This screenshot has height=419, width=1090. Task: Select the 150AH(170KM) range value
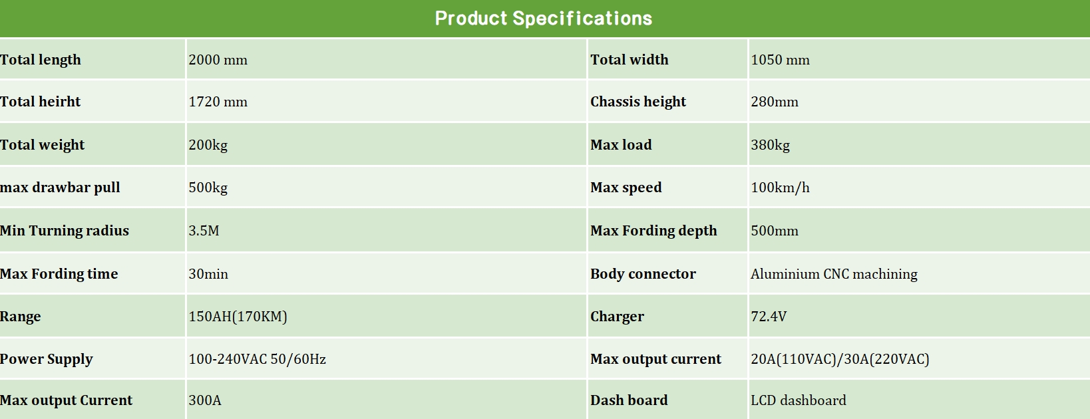pyautogui.click(x=238, y=317)
